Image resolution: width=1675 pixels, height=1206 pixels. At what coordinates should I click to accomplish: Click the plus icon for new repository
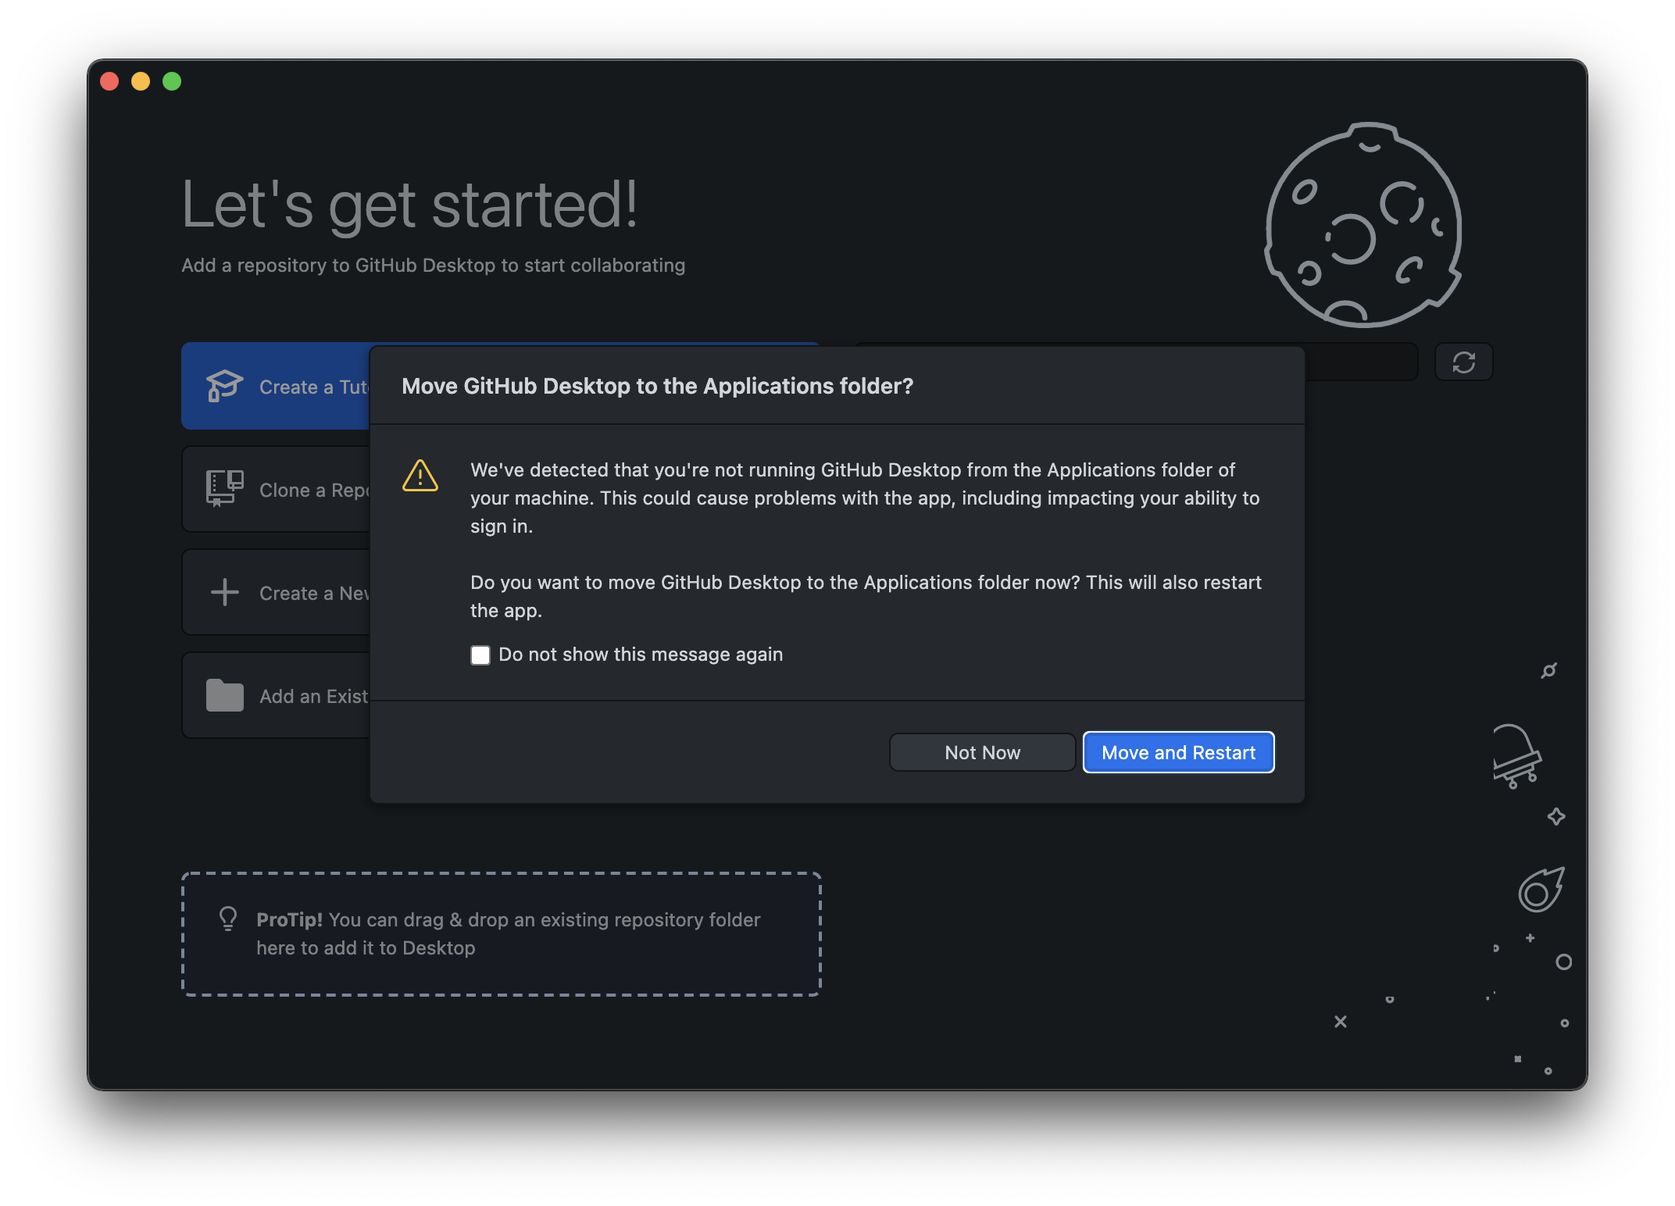point(224,592)
